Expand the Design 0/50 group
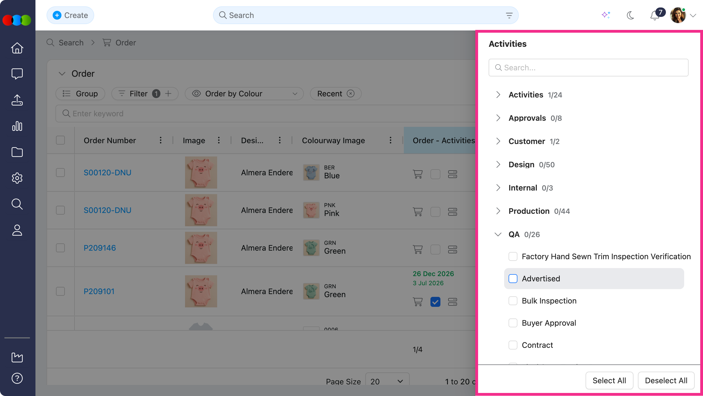Image resolution: width=703 pixels, height=396 pixels. pos(498,164)
